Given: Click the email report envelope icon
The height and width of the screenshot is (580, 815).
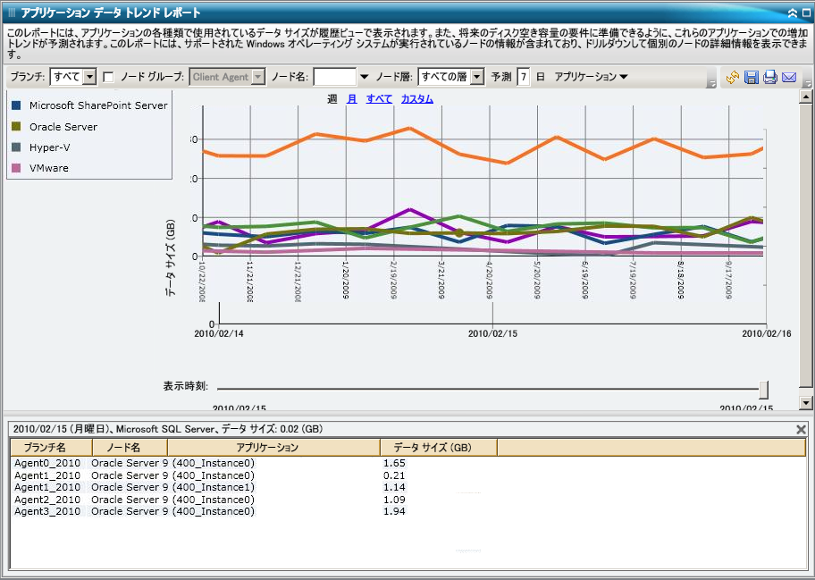Looking at the screenshot, I should [789, 78].
